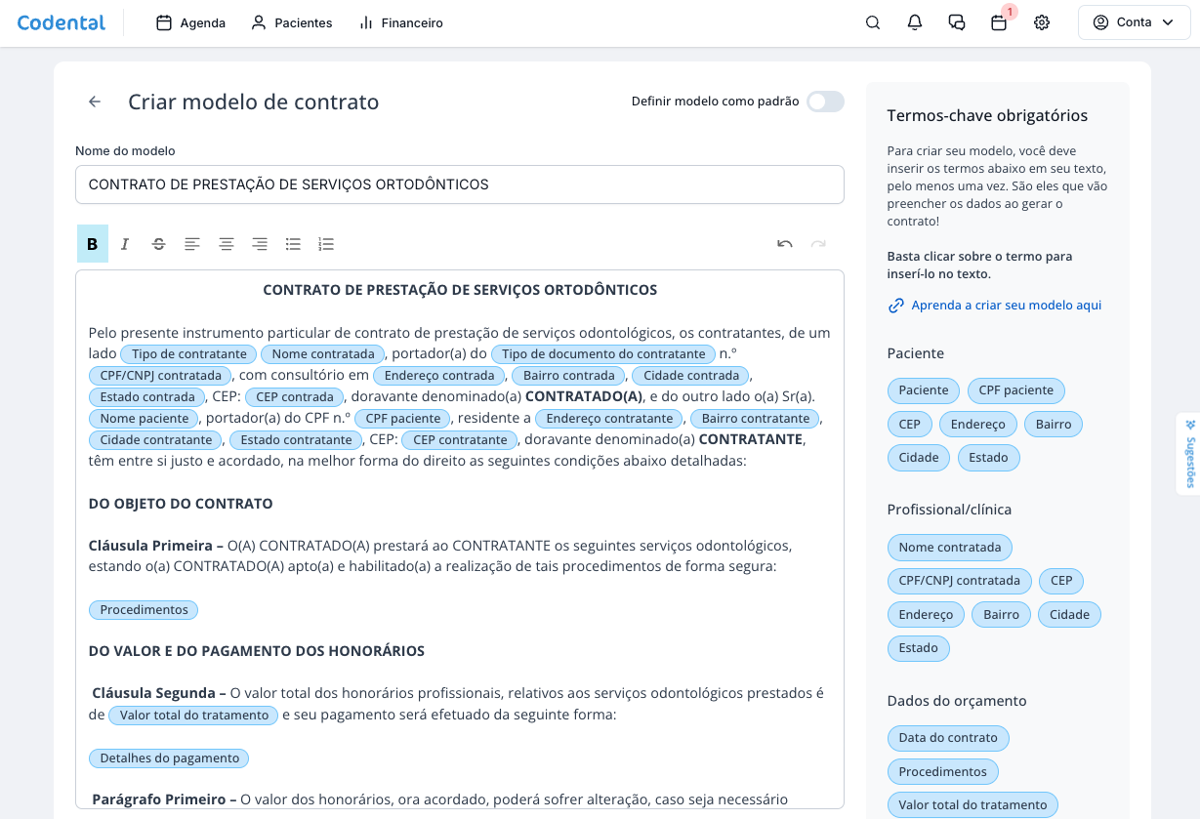Open the Financeiro menu

coord(401,22)
